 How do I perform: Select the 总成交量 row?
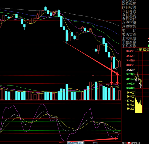point(129,23)
